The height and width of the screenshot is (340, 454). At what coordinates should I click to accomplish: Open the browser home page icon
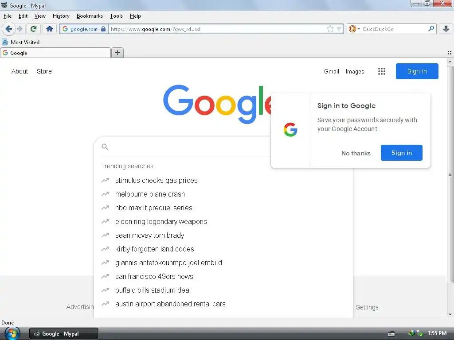(x=50, y=29)
